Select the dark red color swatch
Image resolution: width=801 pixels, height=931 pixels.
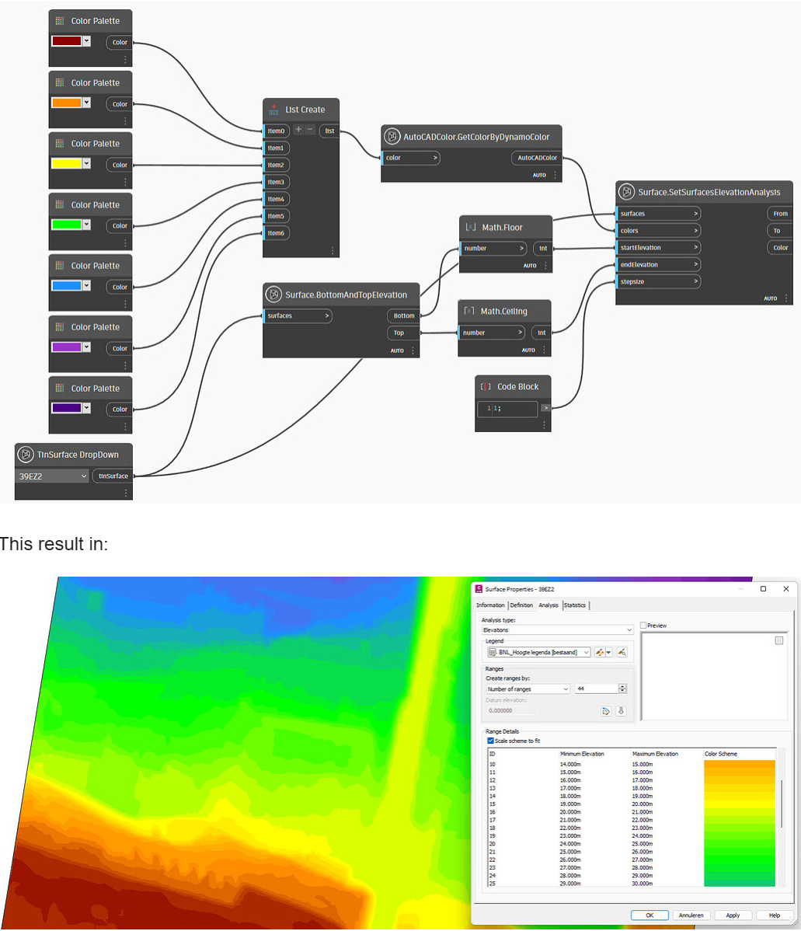pos(68,42)
